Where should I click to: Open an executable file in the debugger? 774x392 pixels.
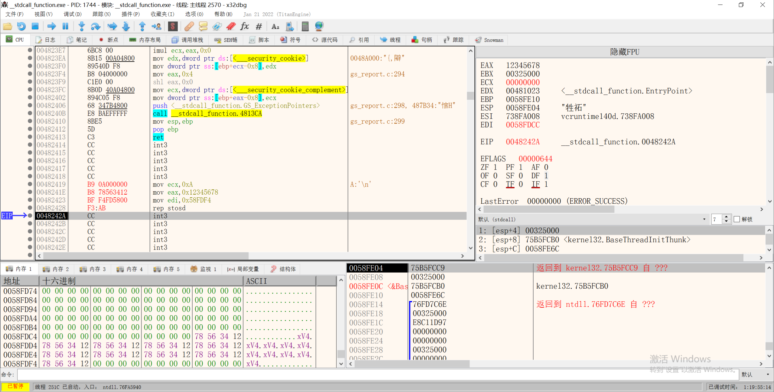8,26
